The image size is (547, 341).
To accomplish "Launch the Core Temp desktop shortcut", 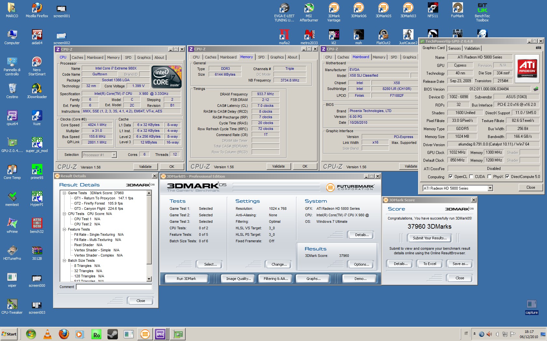I will tap(12, 172).
